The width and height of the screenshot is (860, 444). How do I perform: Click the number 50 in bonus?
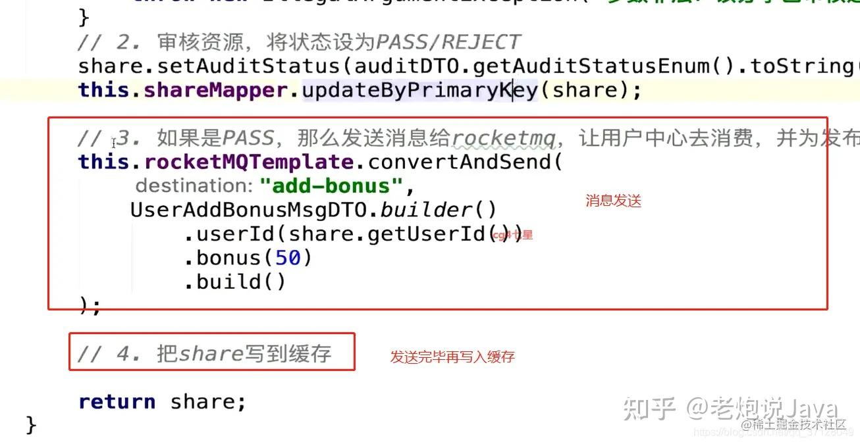[x=288, y=258]
